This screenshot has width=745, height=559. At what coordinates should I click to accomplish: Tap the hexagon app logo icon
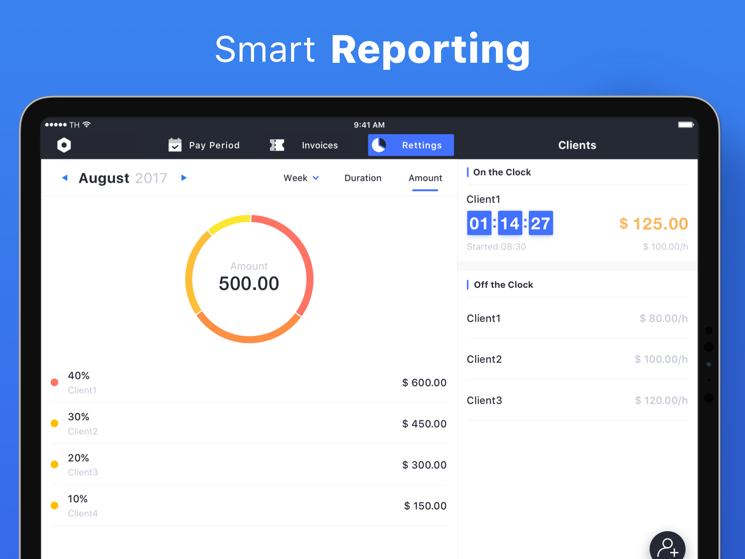click(64, 145)
